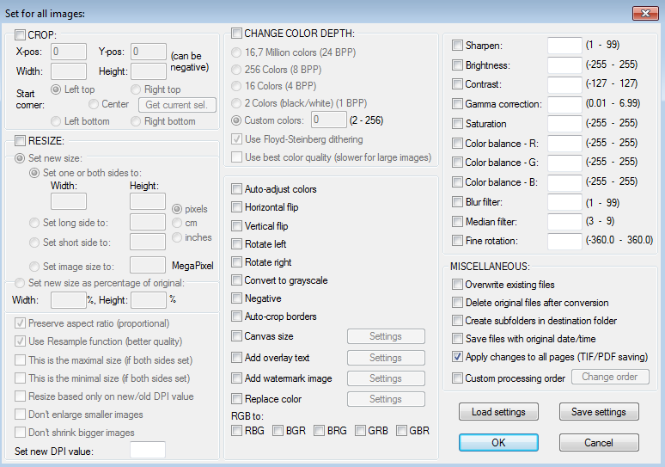Enable the RESIZE checkbox

(20, 140)
